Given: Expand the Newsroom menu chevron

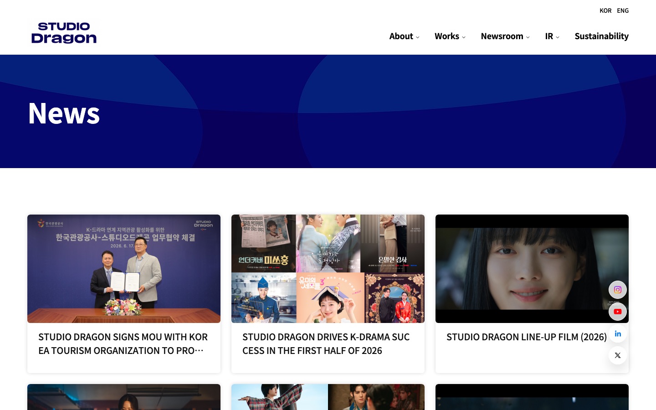Looking at the screenshot, I should tap(528, 37).
